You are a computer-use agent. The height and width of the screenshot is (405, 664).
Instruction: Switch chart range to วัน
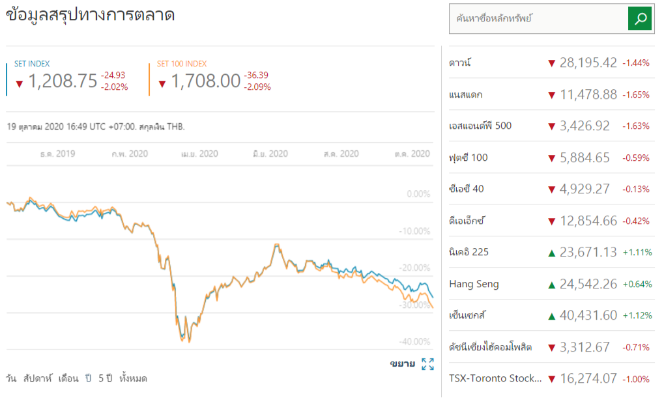click(x=11, y=378)
